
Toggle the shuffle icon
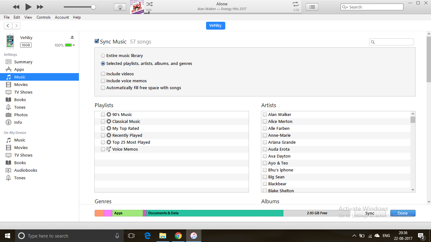(150, 4)
